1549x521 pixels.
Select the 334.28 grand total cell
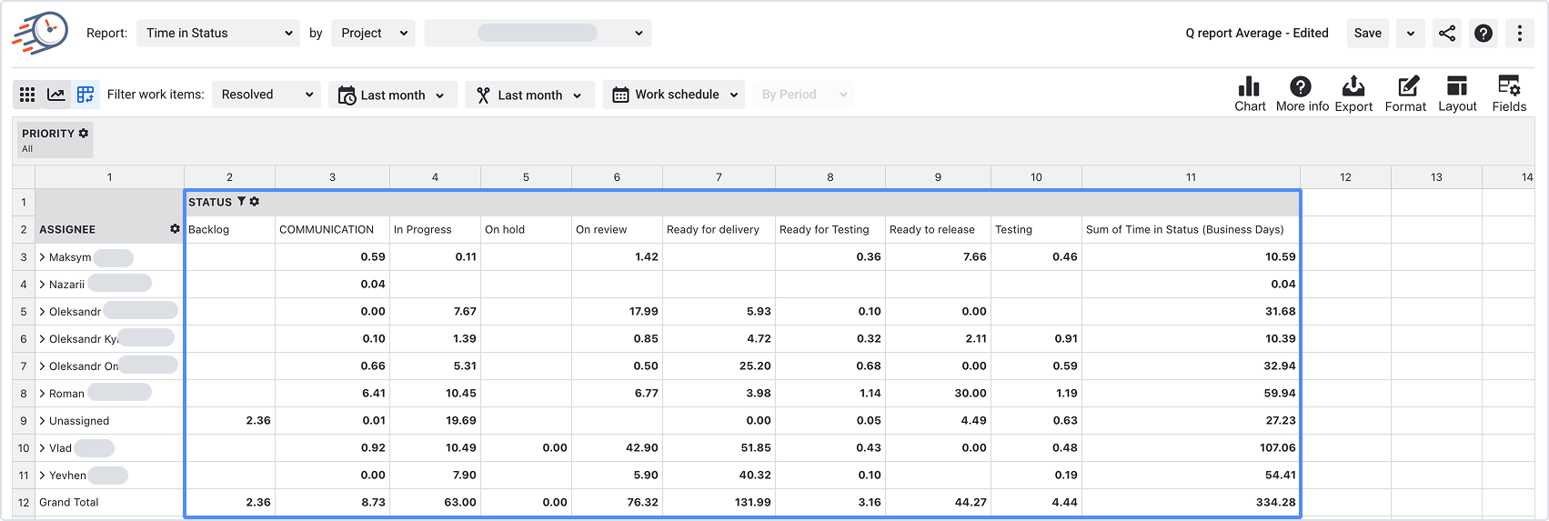(x=1191, y=502)
